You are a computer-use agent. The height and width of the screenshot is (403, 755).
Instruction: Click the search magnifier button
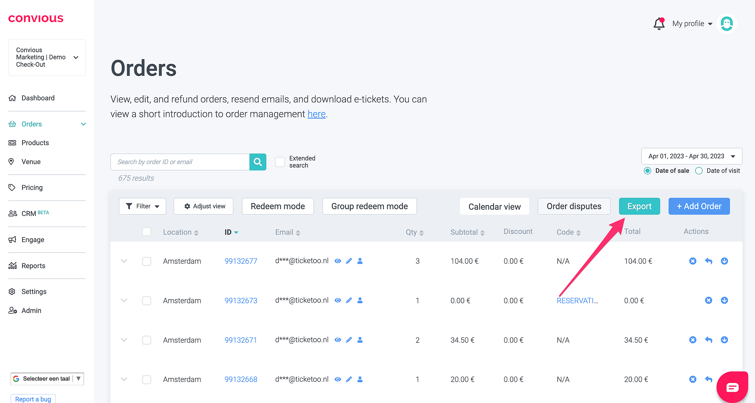point(258,162)
